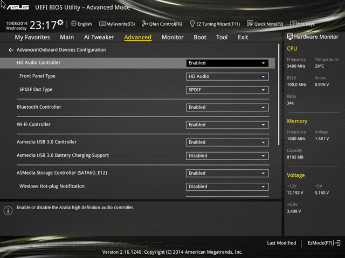The image size is (345, 258).
Task: Click the 23:17 clock display
Action: 43,25
